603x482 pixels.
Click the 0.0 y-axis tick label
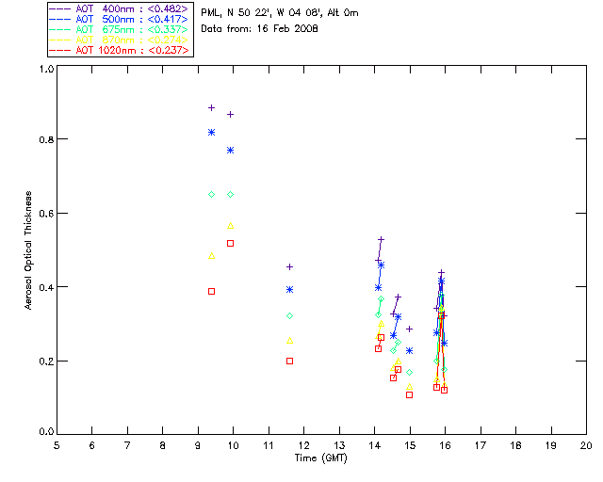point(46,431)
